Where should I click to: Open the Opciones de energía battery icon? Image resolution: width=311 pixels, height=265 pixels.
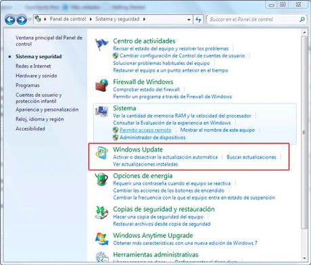tap(101, 179)
